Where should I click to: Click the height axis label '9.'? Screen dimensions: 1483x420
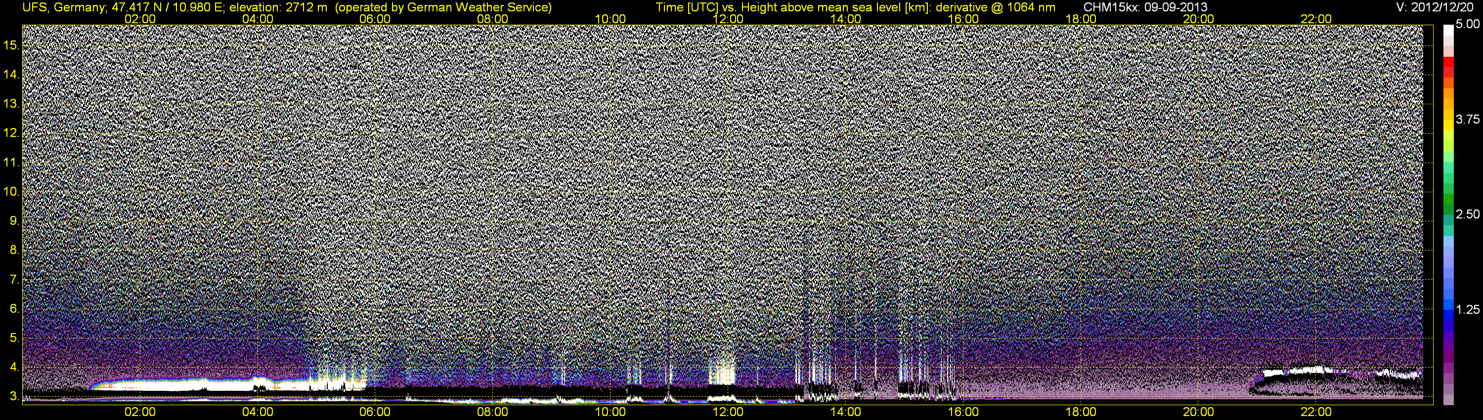(15, 221)
